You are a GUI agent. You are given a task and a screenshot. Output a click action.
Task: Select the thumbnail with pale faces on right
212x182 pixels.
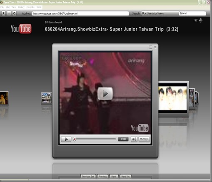click(x=174, y=99)
